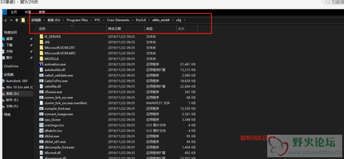Click PTC breadcrumb segment
The height and width of the screenshot is (159, 344).
[x=98, y=20]
